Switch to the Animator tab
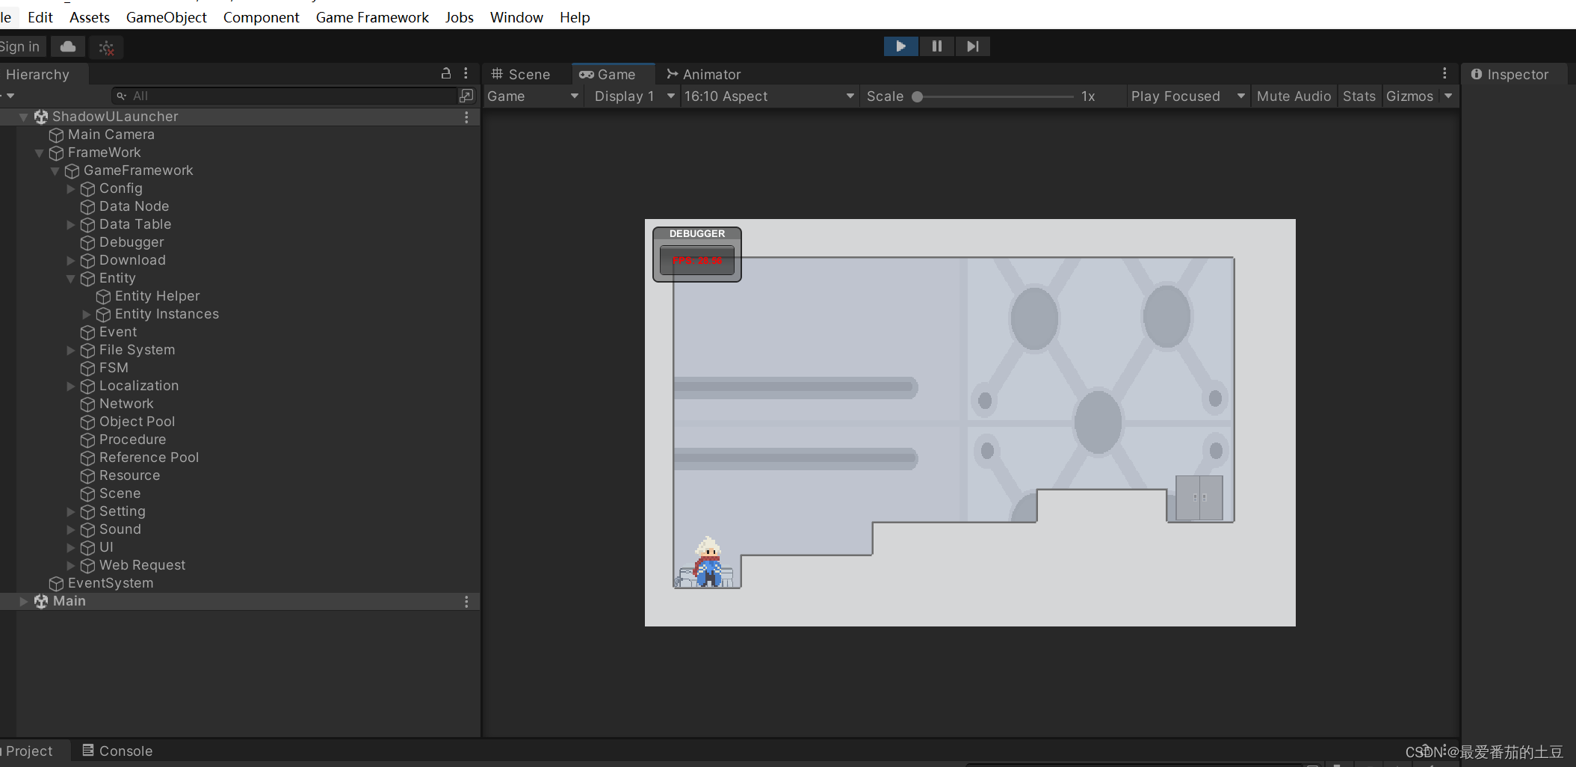This screenshot has height=767, width=1576. point(703,74)
